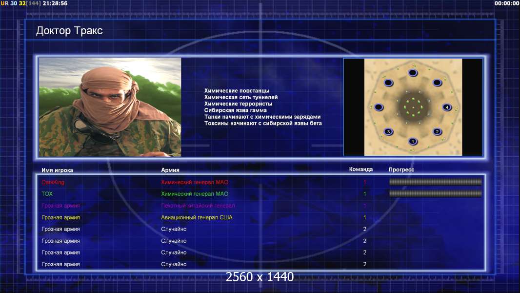The image size is (520, 293).
Task: Select the purple 'Грозная армия' player name
Action: coord(60,206)
